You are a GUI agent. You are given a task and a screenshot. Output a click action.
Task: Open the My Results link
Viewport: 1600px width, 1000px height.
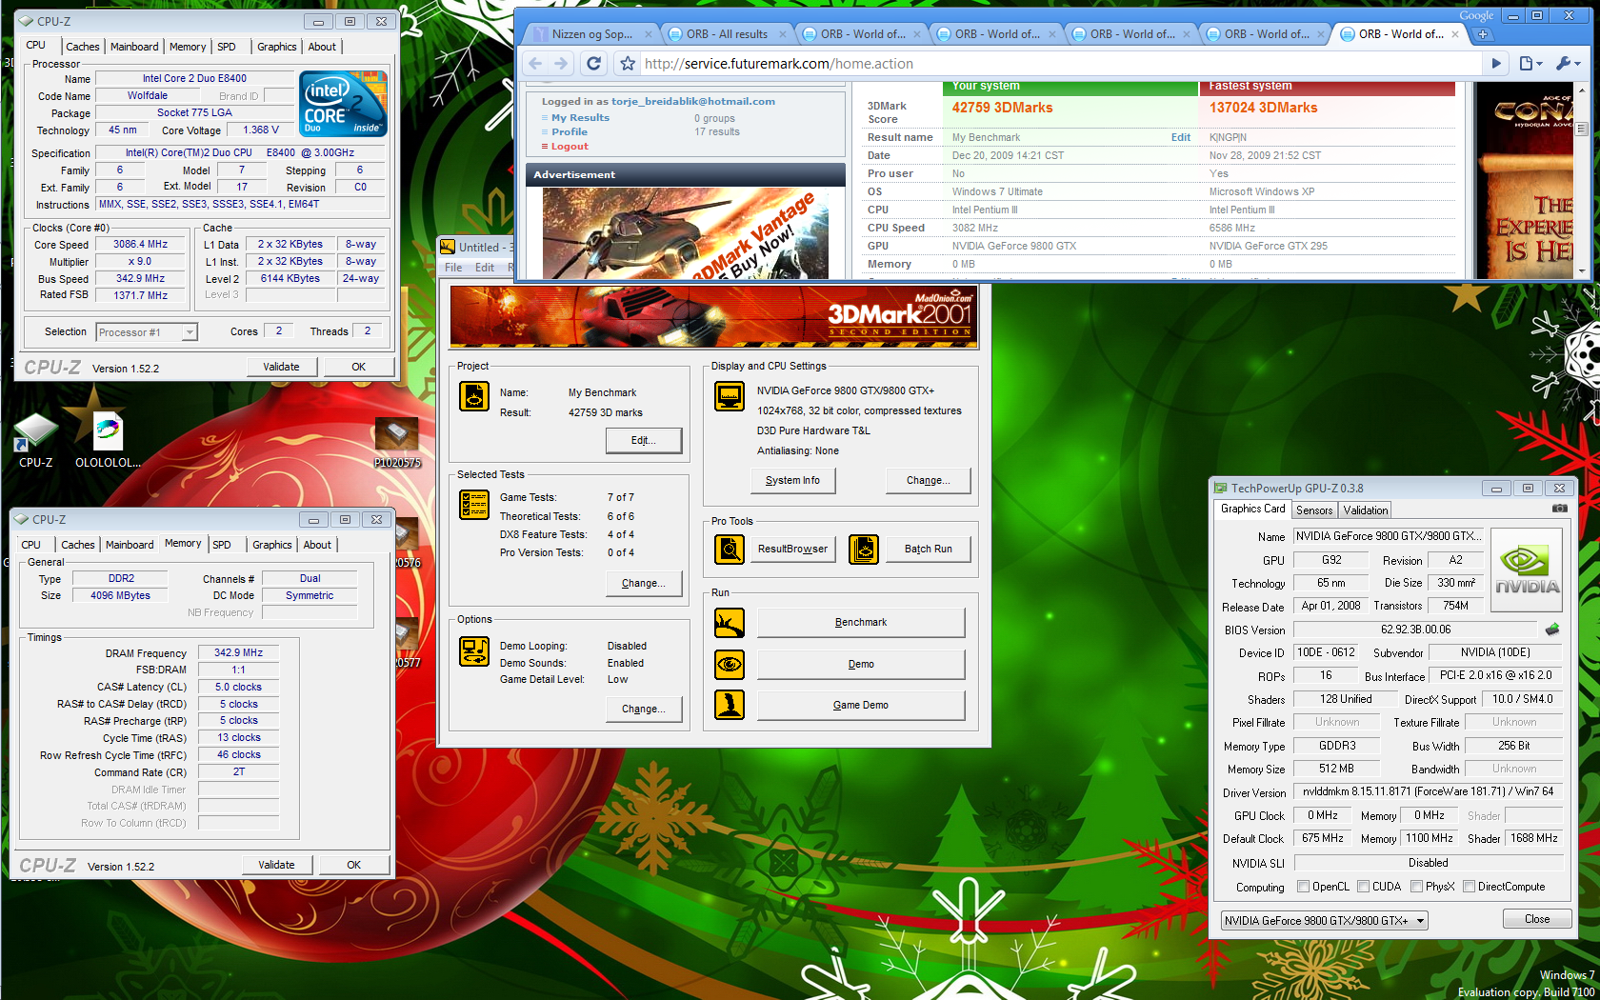point(580,118)
